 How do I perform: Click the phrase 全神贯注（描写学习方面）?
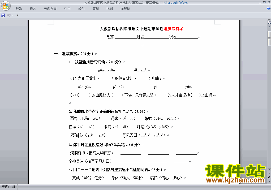(91, 161)
